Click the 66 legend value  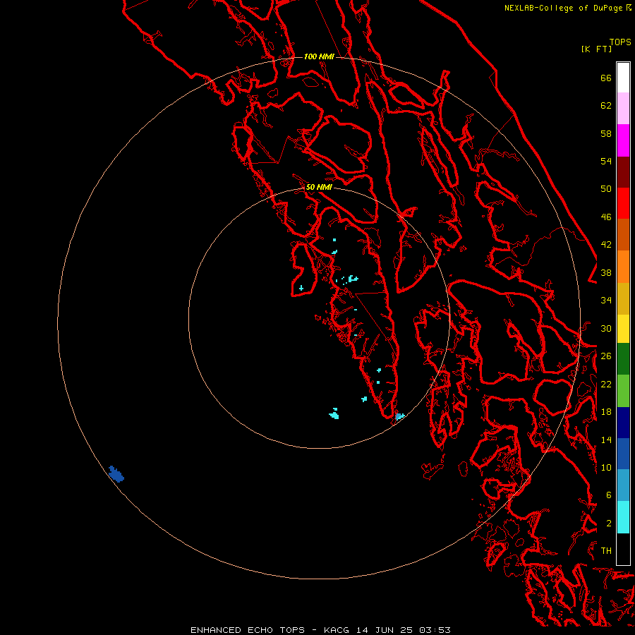tap(606, 78)
